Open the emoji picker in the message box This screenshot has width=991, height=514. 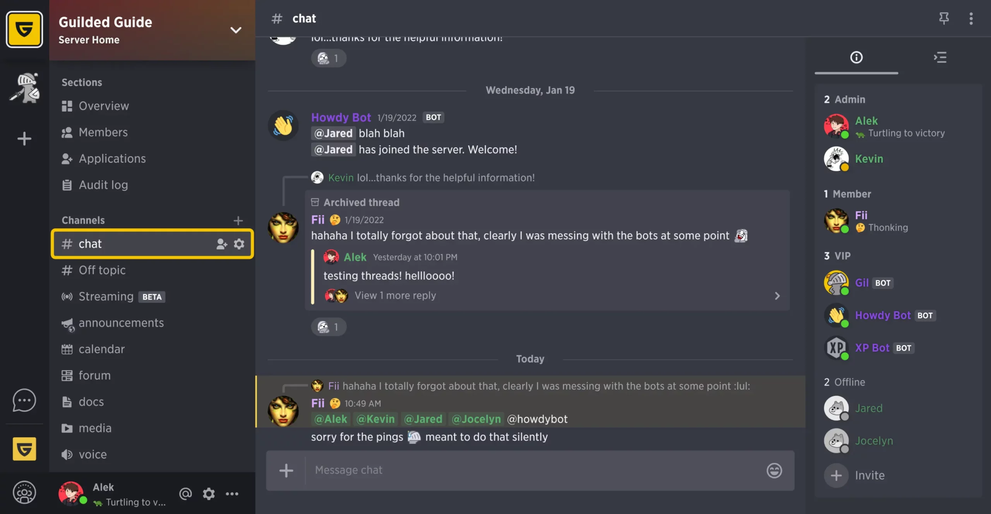(x=774, y=470)
